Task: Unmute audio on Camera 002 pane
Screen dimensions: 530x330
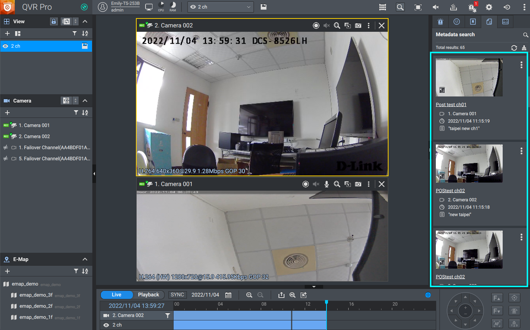Action: 326,25
